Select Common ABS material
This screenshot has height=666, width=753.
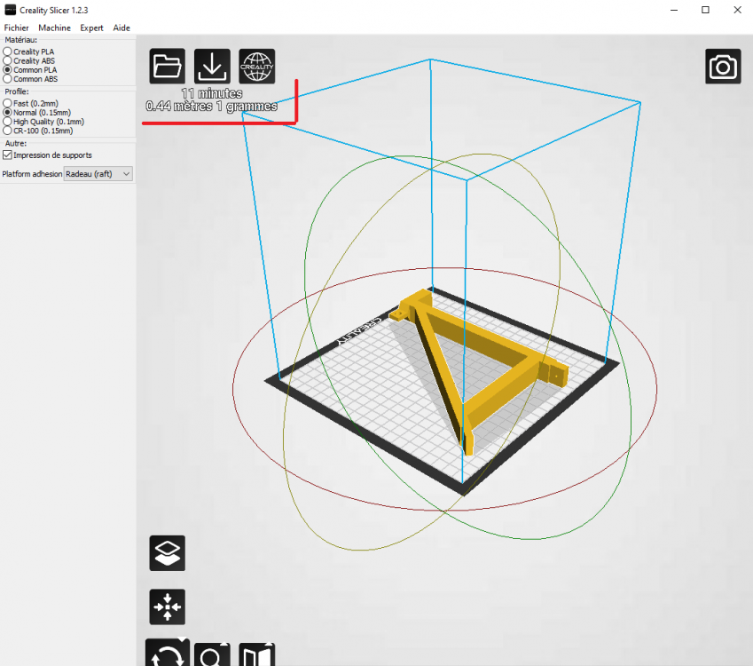(x=30, y=79)
